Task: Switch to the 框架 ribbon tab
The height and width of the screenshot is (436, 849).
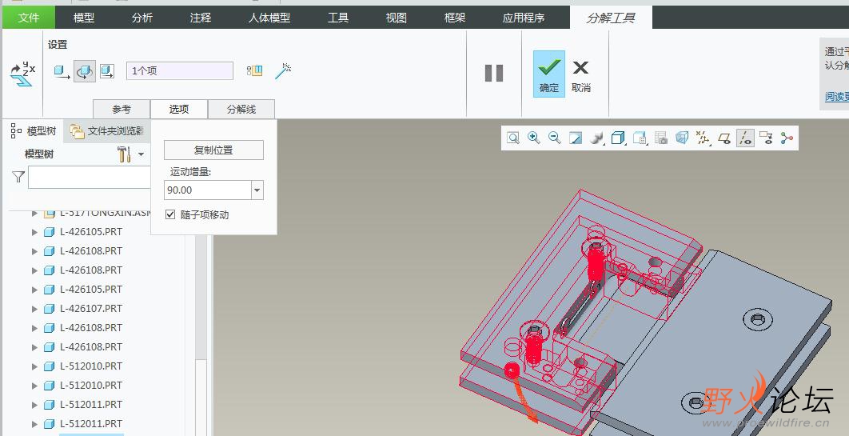Action: pyautogui.click(x=455, y=18)
